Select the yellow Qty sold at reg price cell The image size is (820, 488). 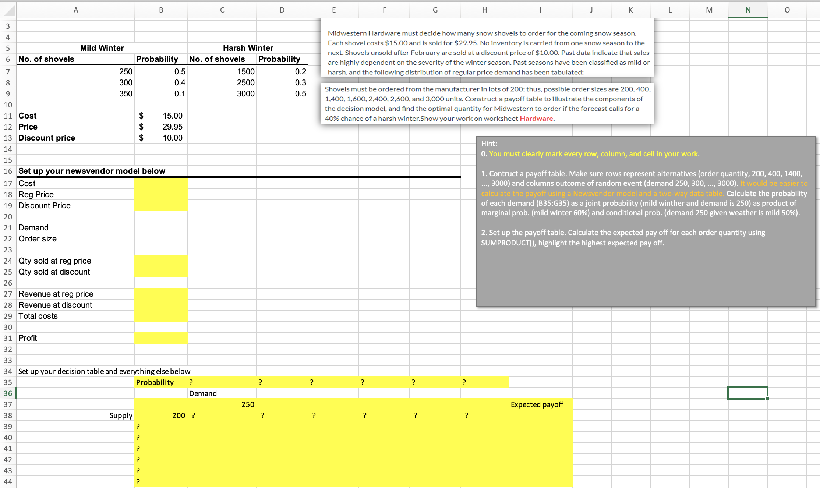pyautogui.click(x=161, y=261)
